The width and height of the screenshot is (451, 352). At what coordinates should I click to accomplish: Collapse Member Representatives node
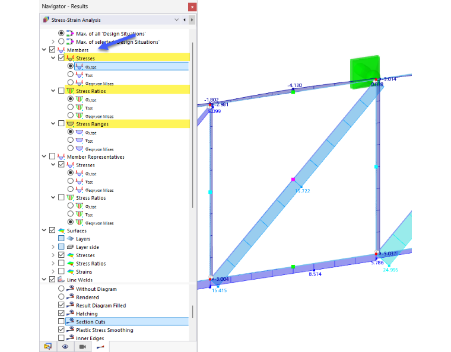44,156
